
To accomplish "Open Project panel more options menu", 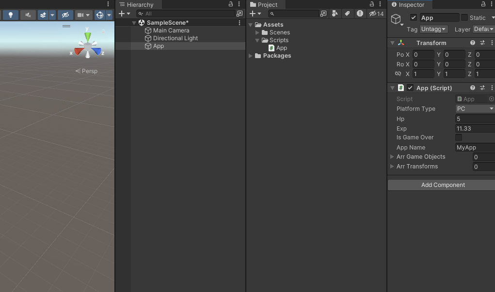I will click(380, 4).
